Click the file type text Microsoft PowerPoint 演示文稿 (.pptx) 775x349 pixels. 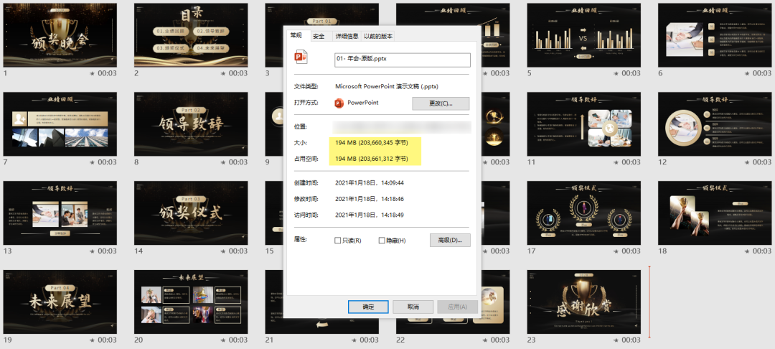point(387,86)
